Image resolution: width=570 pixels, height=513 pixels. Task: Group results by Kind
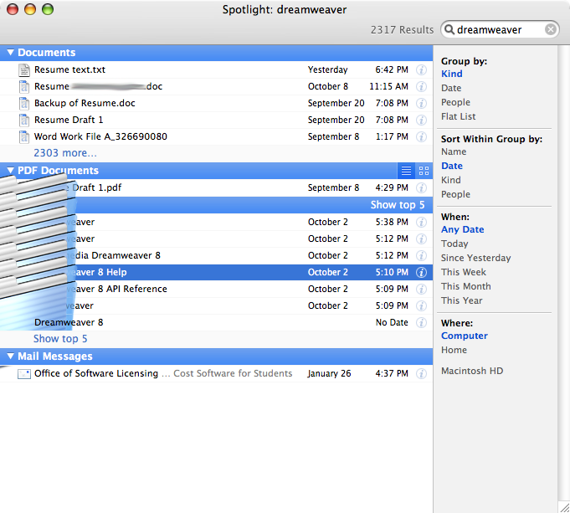click(x=452, y=74)
